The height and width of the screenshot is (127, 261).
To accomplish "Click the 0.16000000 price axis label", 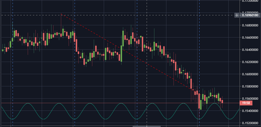I will pos(250,74).
